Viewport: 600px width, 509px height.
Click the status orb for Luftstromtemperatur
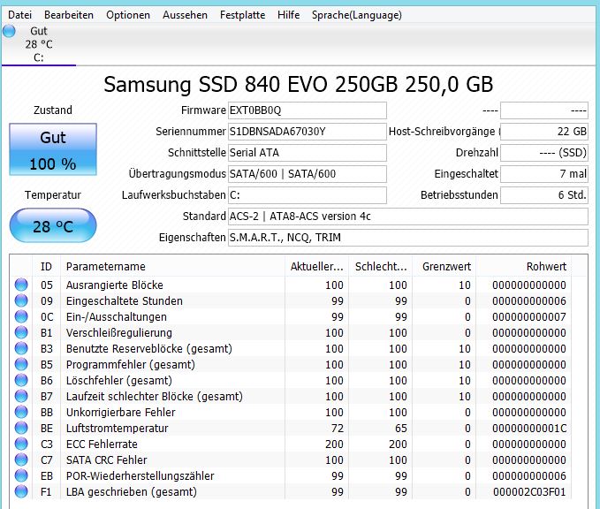(21, 428)
